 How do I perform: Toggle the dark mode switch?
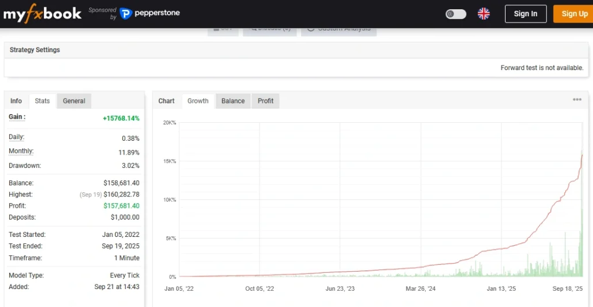(456, 14)
